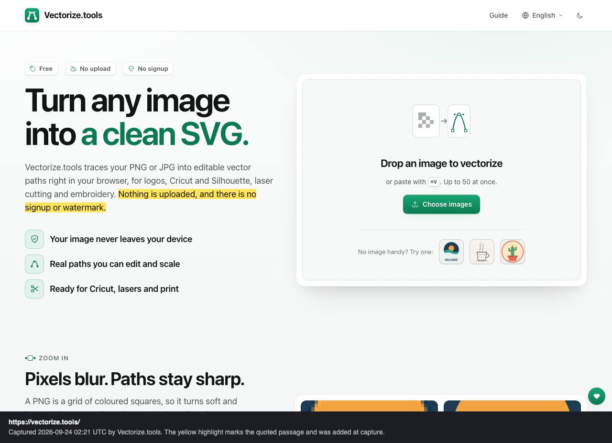Open the Guide page
Viewport: 612px width, 443px height.
498,15
